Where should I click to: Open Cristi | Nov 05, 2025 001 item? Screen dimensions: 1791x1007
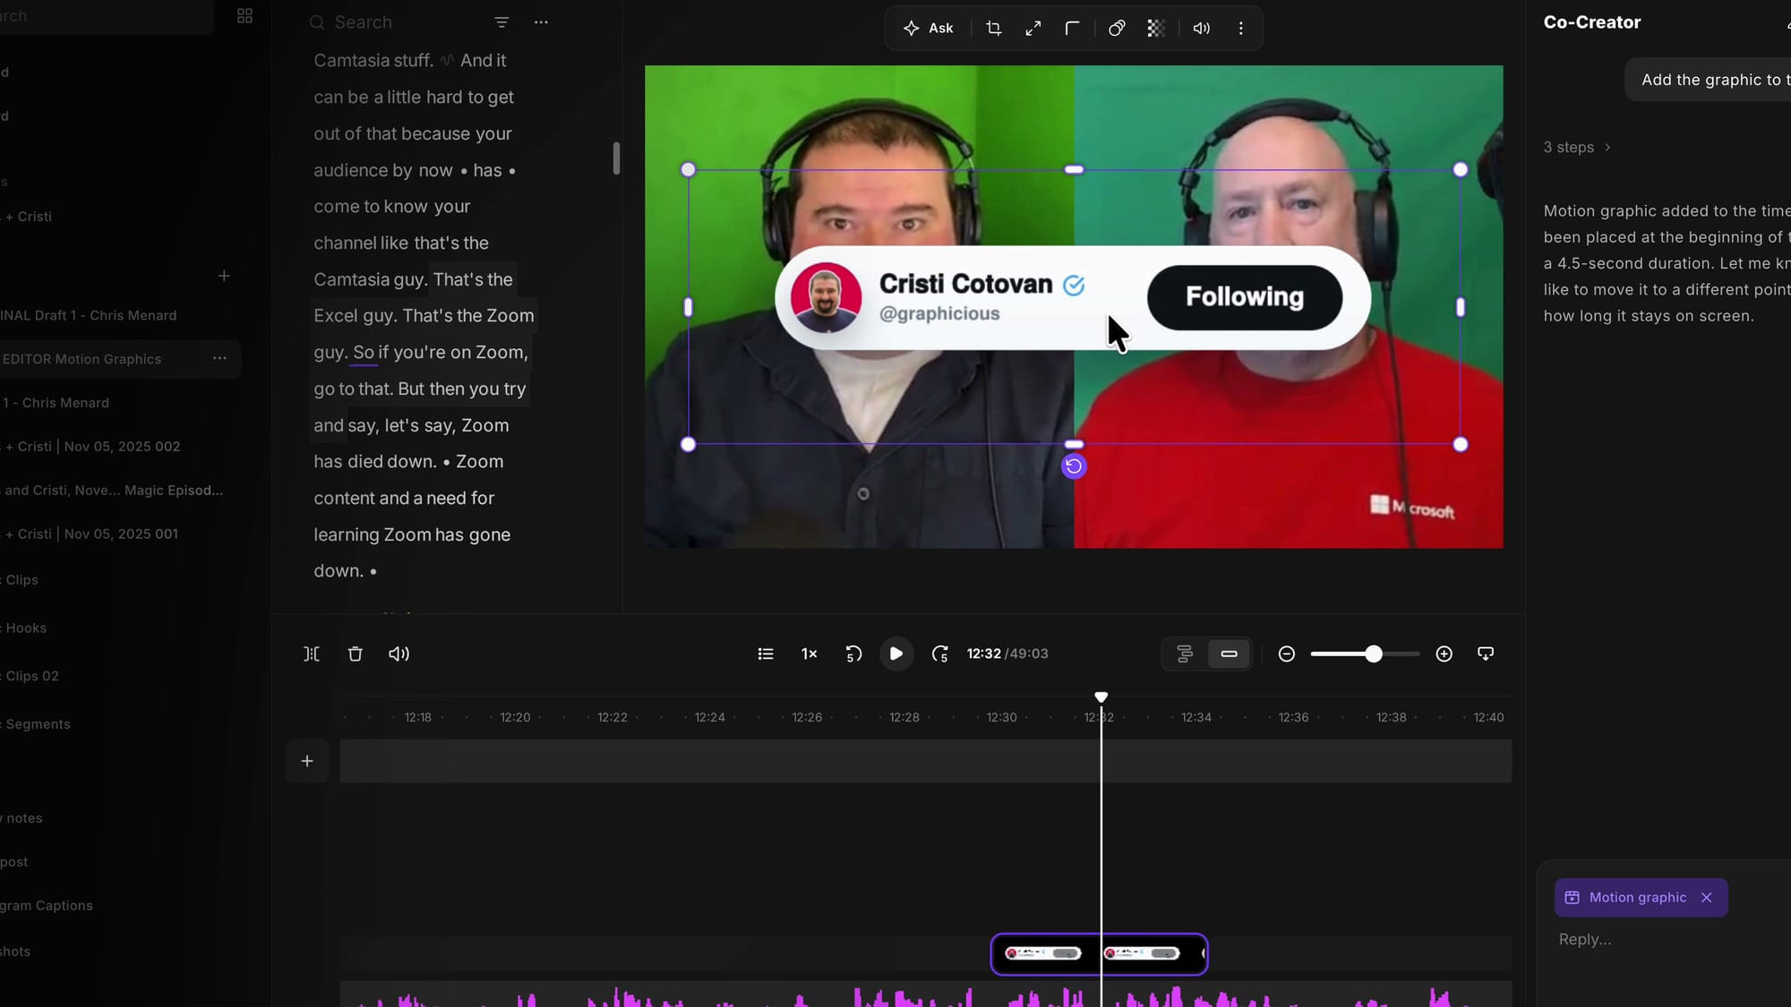click(x=91, y=534)
